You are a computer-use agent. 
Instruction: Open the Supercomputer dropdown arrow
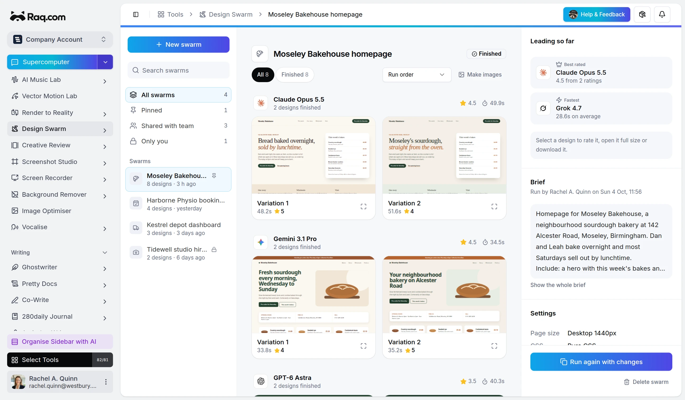pos(105,62)
